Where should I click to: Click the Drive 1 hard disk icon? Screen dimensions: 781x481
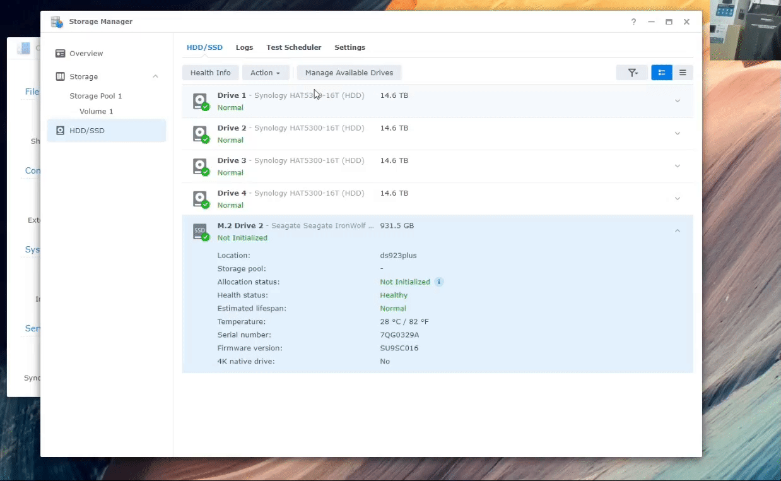(x=201, y=102)
